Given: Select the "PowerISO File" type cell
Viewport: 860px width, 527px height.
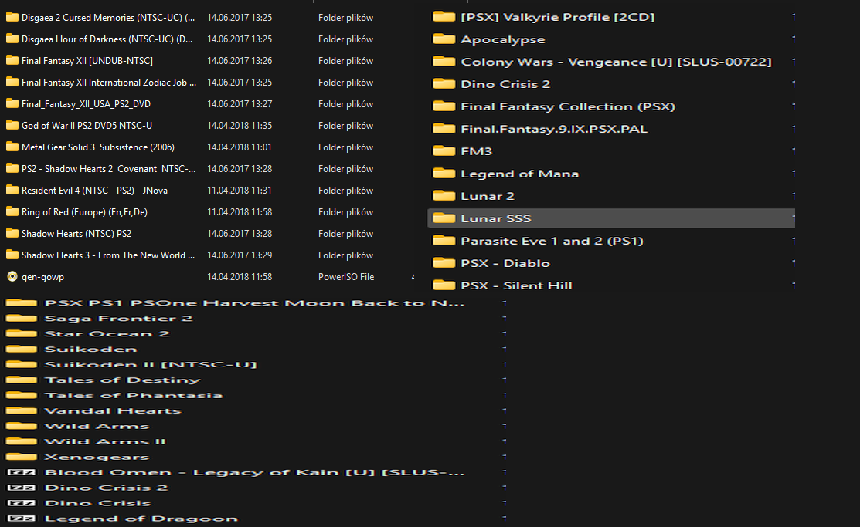Looking at the screenshot, I should (x=346, y=277).
